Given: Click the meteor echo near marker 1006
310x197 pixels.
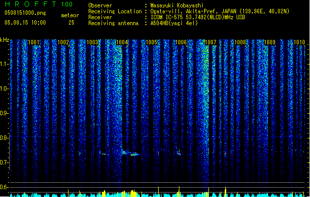Looking at the screenshot, I should pos(179,153).
